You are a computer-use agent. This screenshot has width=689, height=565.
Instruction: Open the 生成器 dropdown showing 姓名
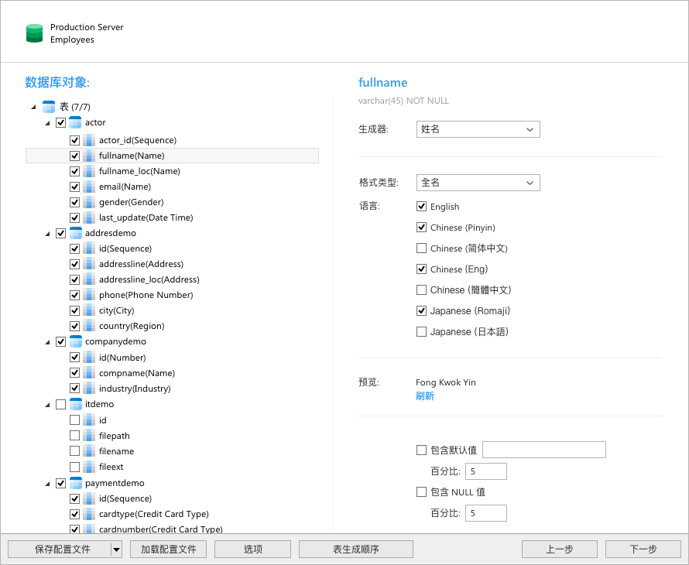(x=478, y=128)
